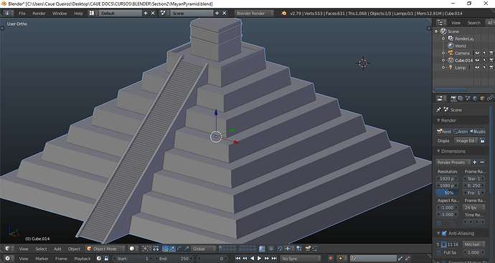Click the scene browse icon
495x263 pixels.
pyautogui.click(x=164, y=13)
